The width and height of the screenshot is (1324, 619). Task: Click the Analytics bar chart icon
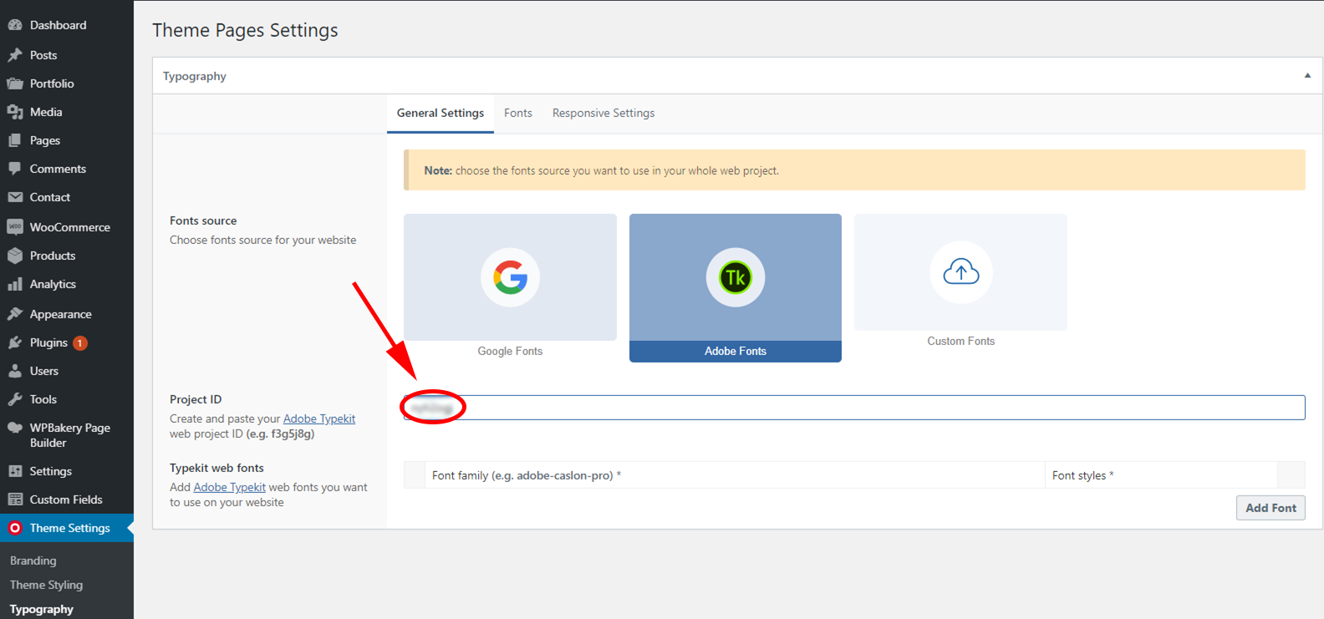click(x=15, y=284)
